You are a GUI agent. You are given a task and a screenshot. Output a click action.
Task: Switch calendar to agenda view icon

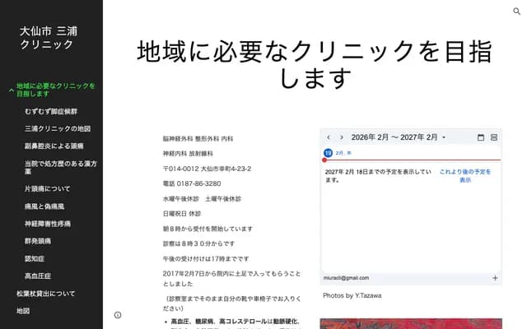pos(494,137)
